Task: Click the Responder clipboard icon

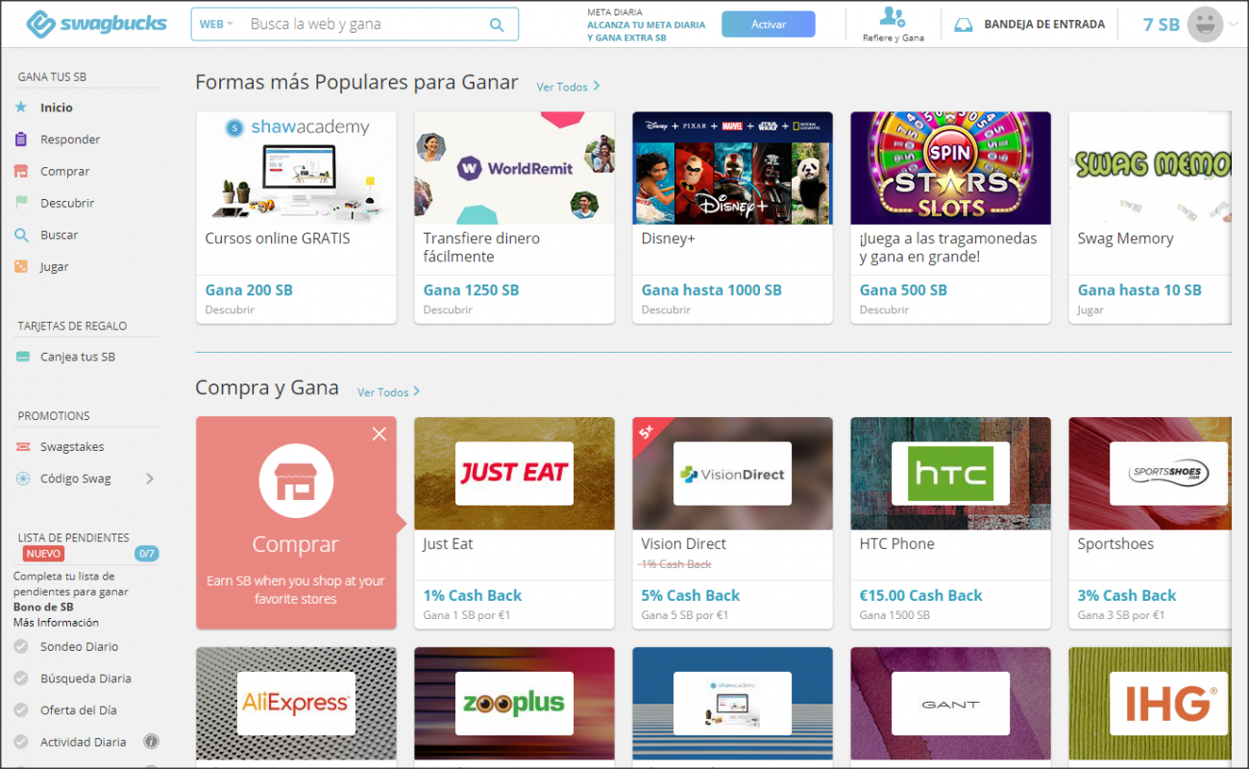Action: (x=21, y=139)
